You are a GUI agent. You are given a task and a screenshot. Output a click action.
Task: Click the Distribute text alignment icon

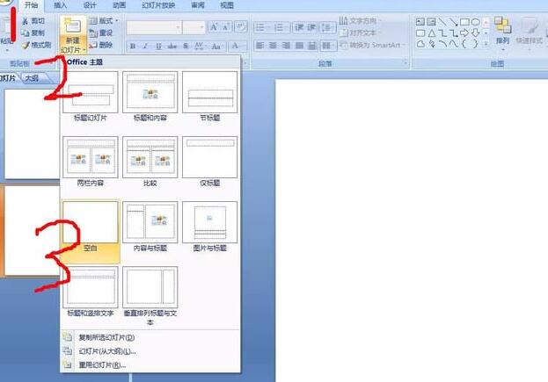coord(312,46)
